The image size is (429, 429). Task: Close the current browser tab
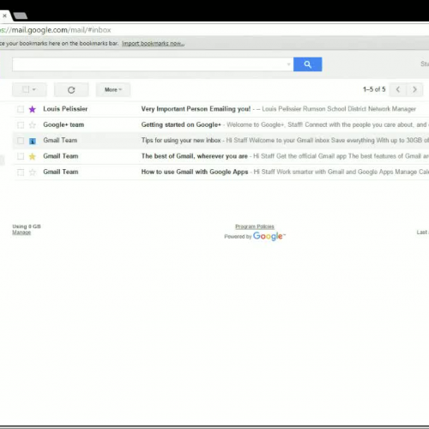(x=4, y=15)
